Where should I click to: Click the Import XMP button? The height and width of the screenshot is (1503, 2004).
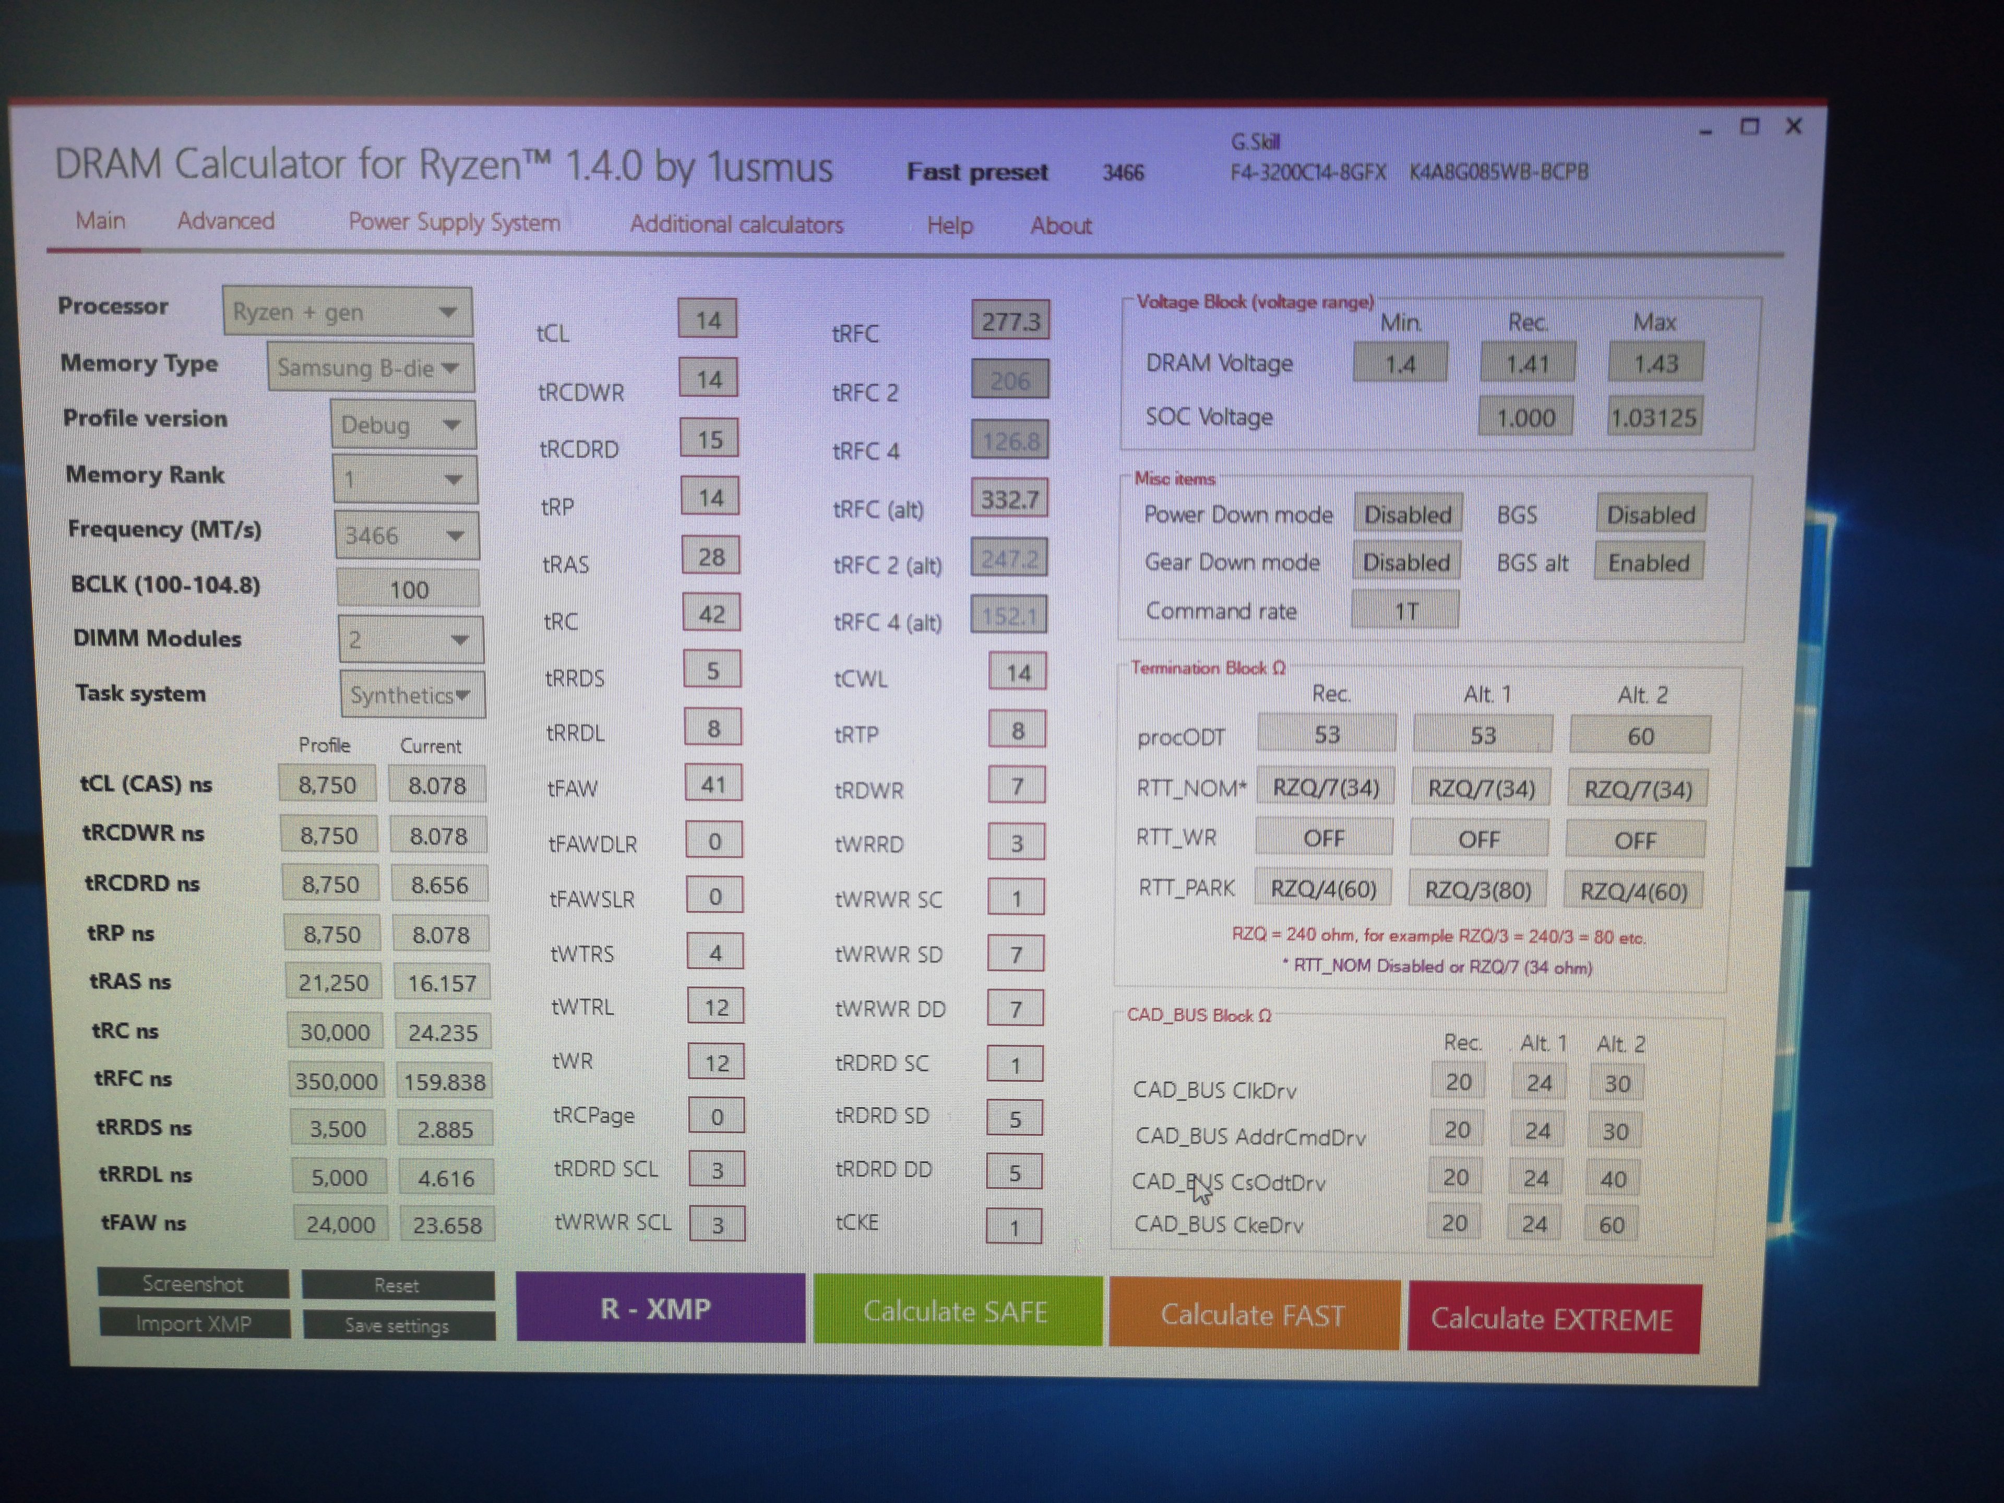click(x=194, y=1323)
